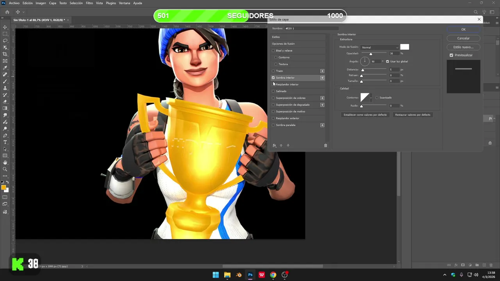Click the Estilo nuevo... button
This screenshot has width=500, height=281.
[463, 47]
